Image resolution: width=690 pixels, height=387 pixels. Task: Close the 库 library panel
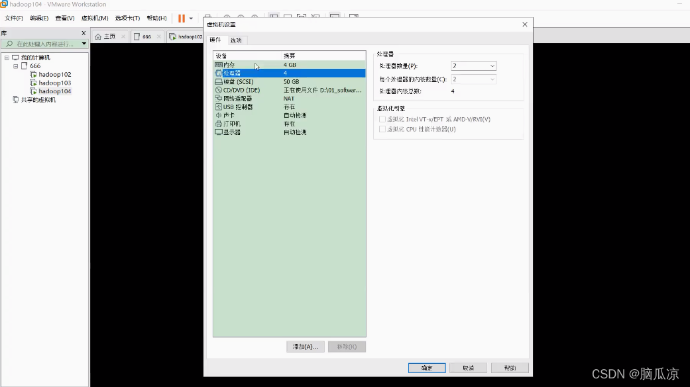84,33
